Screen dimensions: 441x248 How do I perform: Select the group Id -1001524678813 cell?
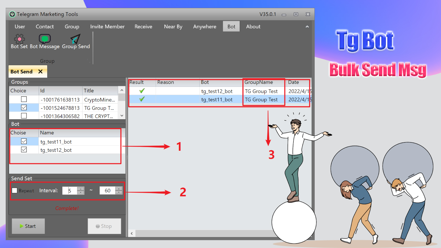coord(60,108)
